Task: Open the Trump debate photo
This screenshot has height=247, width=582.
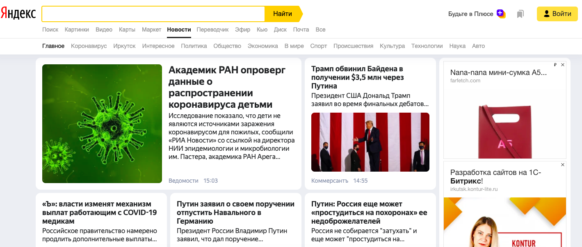Action: point(370,142)
